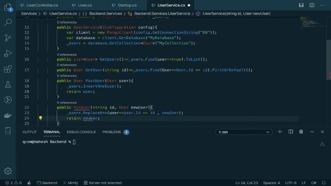Select the UserService.cs tab
The width and height of the screenshot is (331, 186).
pos(171,5)
